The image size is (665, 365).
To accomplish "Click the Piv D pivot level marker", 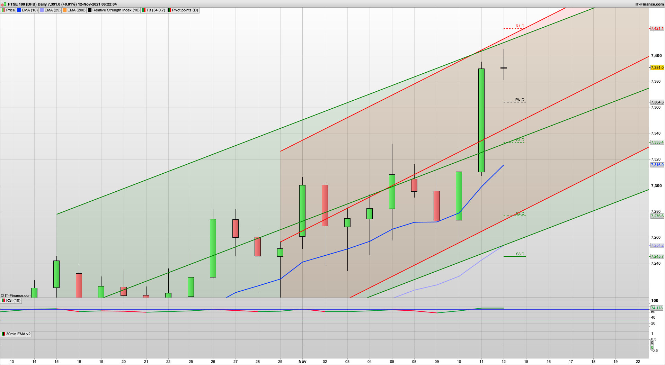I will tap(520, 100).
